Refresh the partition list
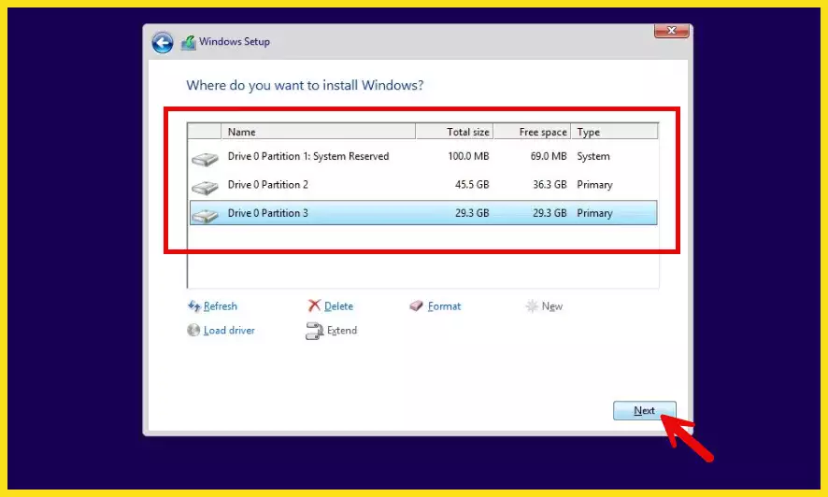This screenshot has height=497, width=828. (x=221, y=306)
